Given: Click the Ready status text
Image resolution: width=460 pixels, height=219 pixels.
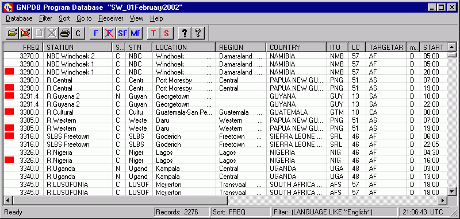Looking at the screenshot, I should coord(13,212).
